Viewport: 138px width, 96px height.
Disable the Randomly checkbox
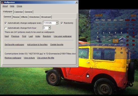pyautogui.click(x=62, y=23)
